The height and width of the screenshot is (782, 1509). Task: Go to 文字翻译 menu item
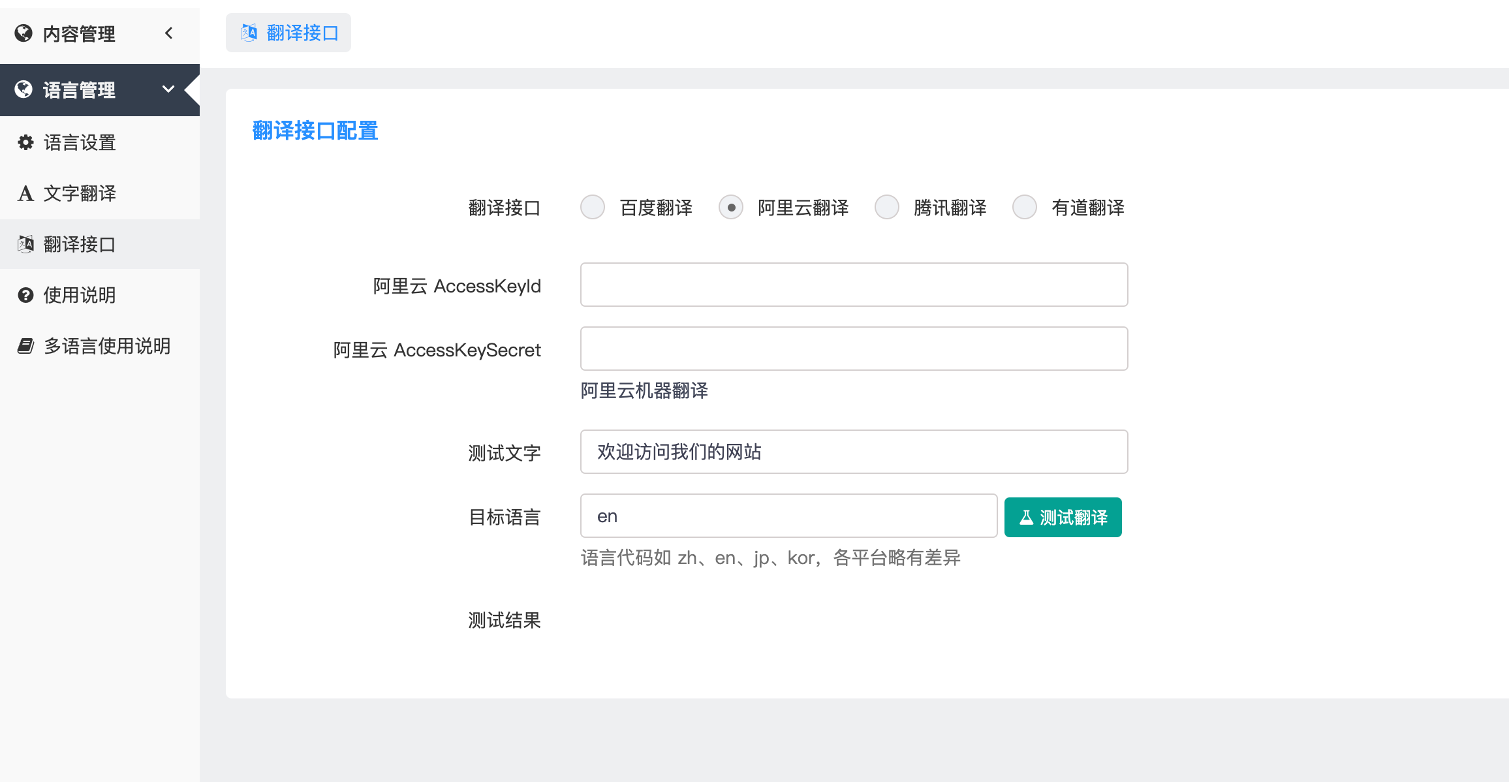click(100, 193)
